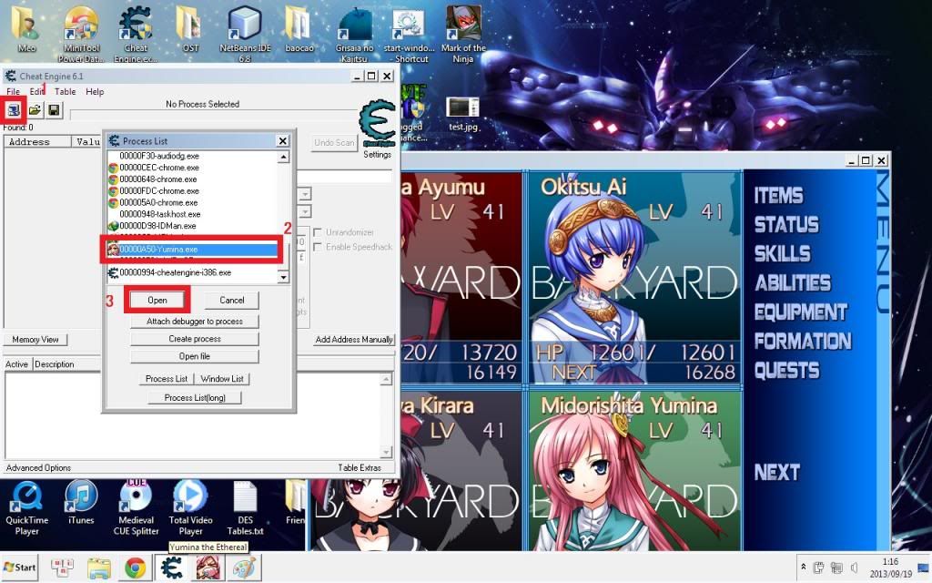Click Add Address Manually button
This screenshot has width=932, height=583.
coord(354,339)
